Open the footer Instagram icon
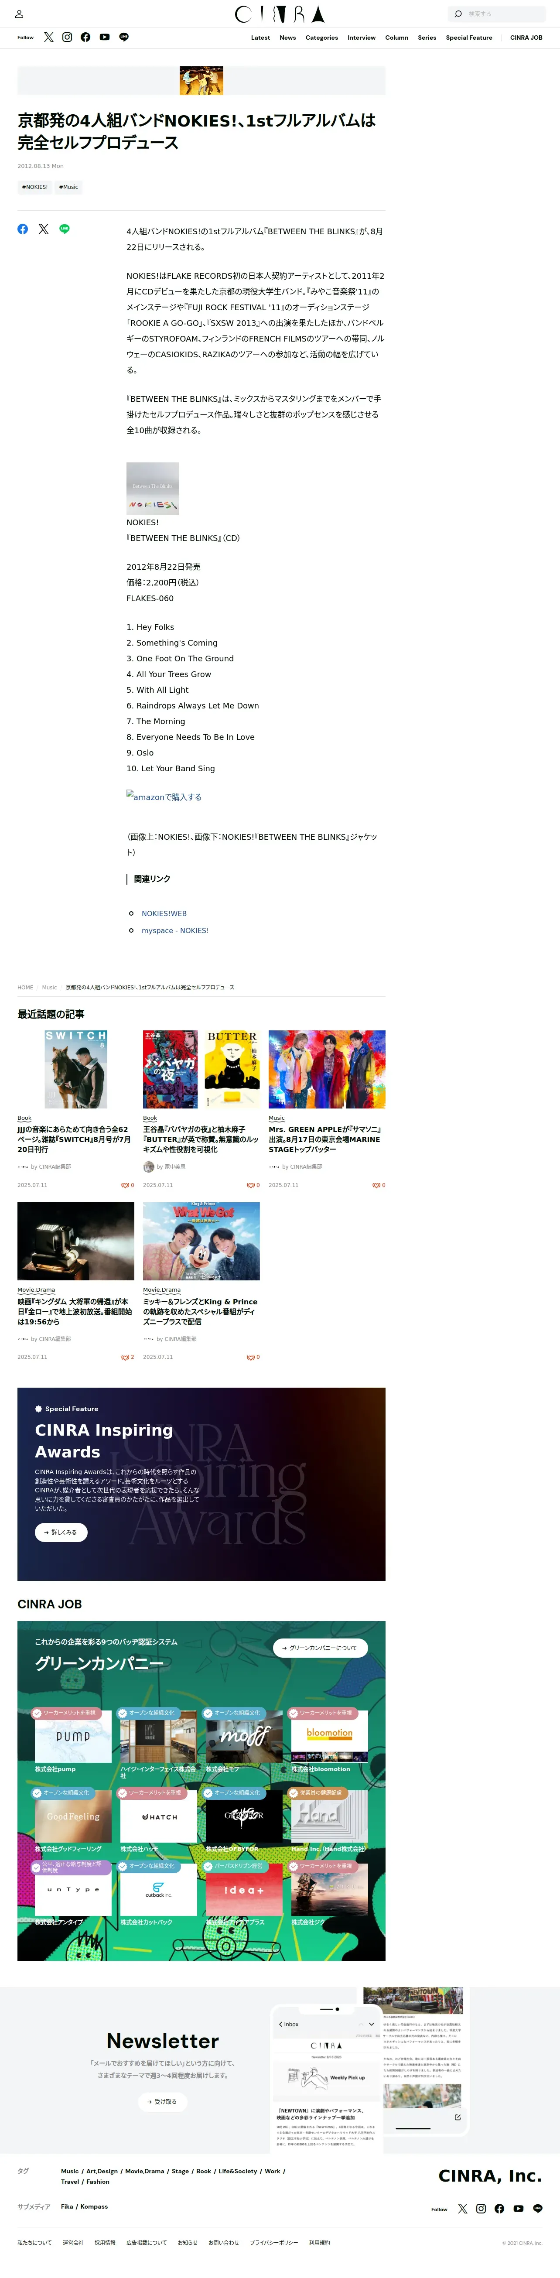Screen dimensions: 560x2278 481,2209
